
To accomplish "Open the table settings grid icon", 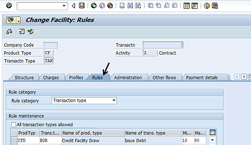I will (x=212, y=132).
